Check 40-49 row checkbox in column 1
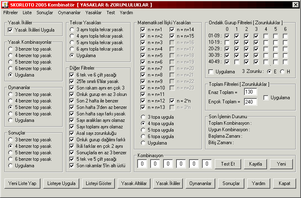The width and height of the screenshot is (301, 198). tap(237, 62)
